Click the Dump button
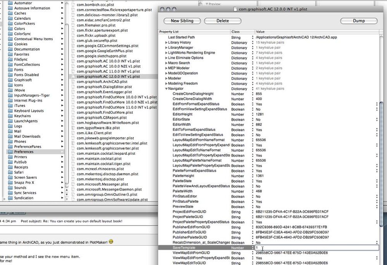 pos(359,21)
